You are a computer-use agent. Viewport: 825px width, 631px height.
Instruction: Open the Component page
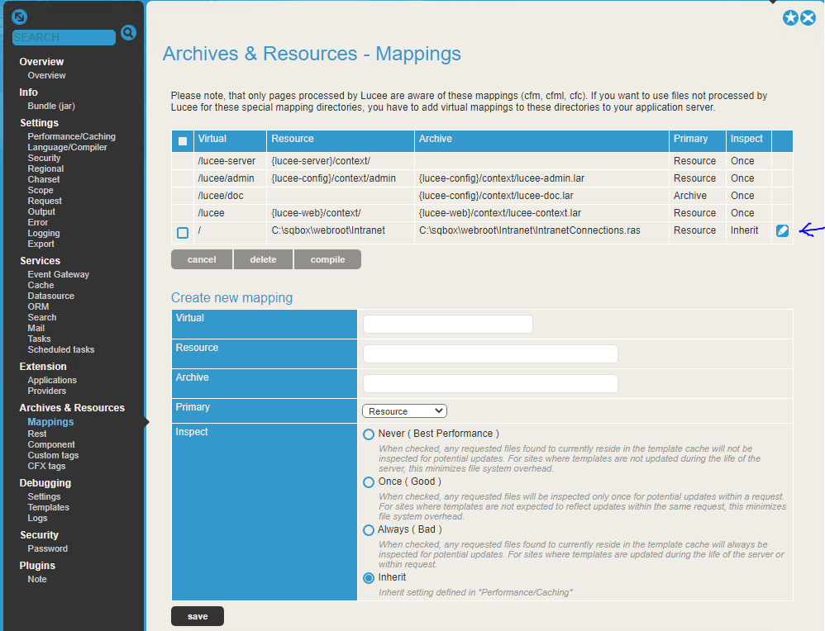click(x=51, y=444)
